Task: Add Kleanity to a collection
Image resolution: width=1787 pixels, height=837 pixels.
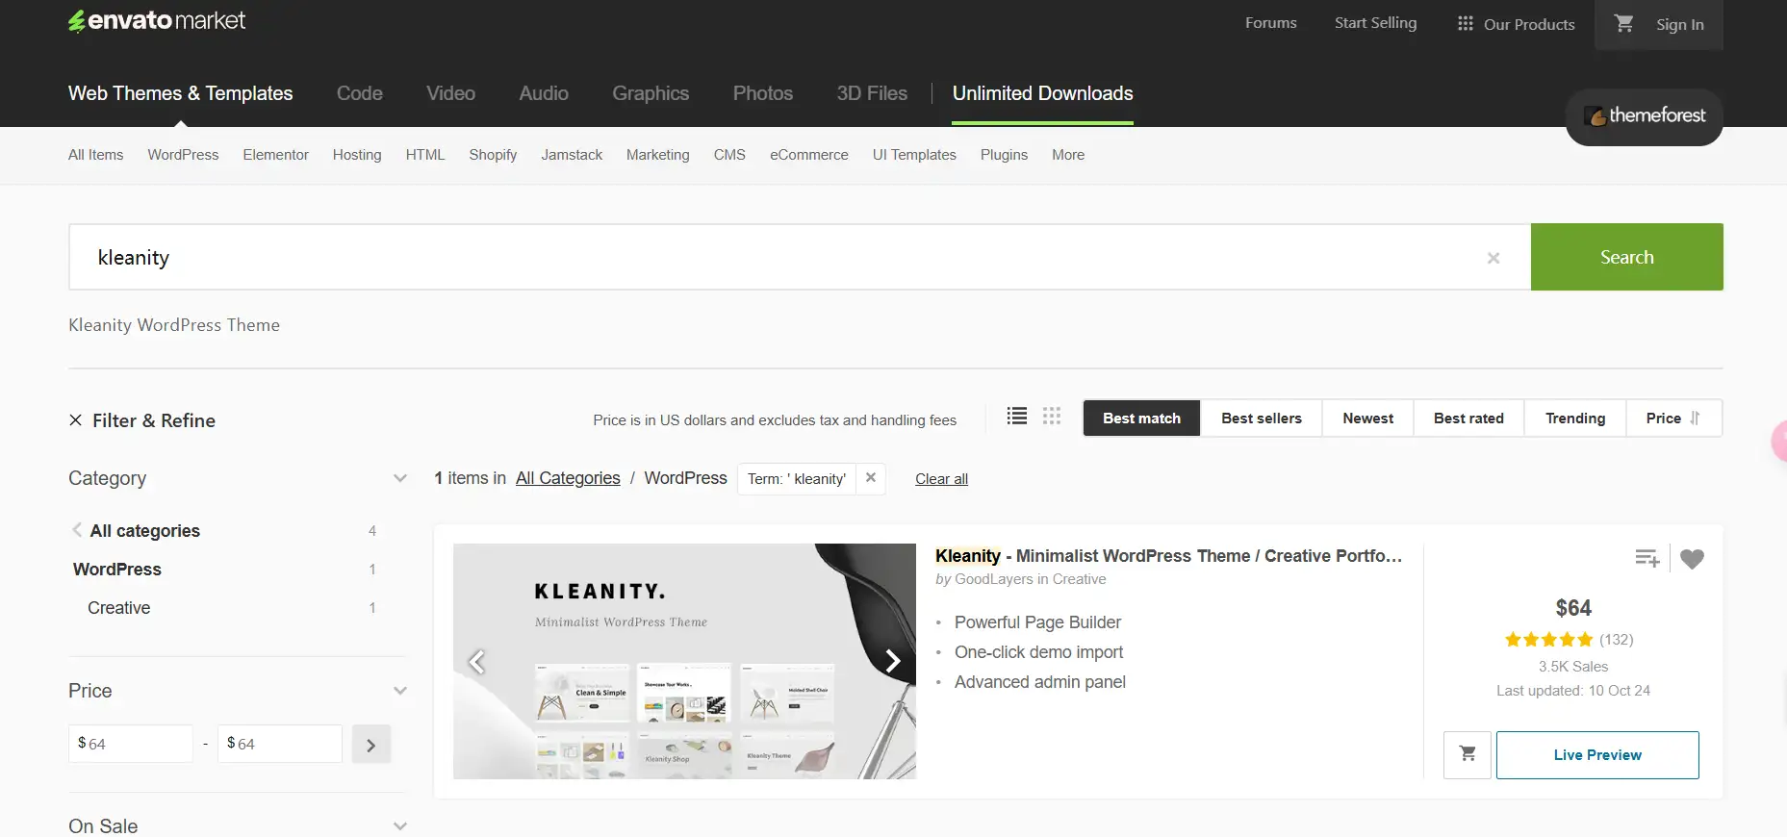Action: coord(1647,558)
